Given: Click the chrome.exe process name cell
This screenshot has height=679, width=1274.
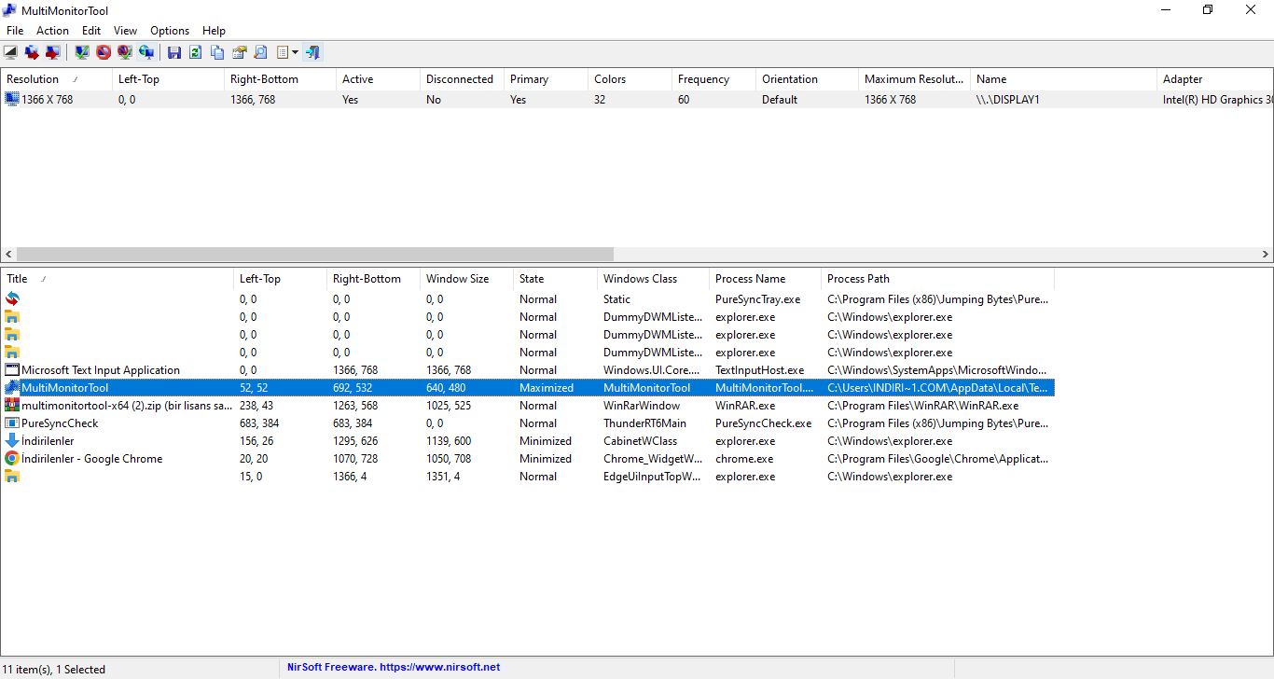Looking at the screenshot, I should coord(745,459).
